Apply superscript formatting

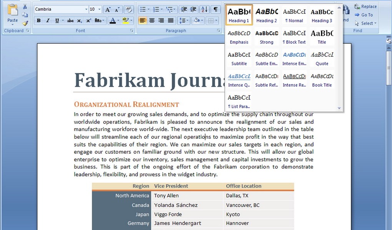[x=88, y=21]
